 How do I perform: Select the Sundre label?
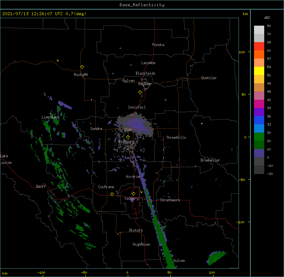tap(96, 129)
